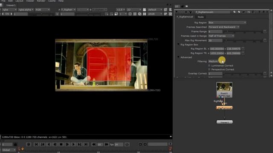
Task: Open Frames Used in Range dropdown
Action: point(221,36)
